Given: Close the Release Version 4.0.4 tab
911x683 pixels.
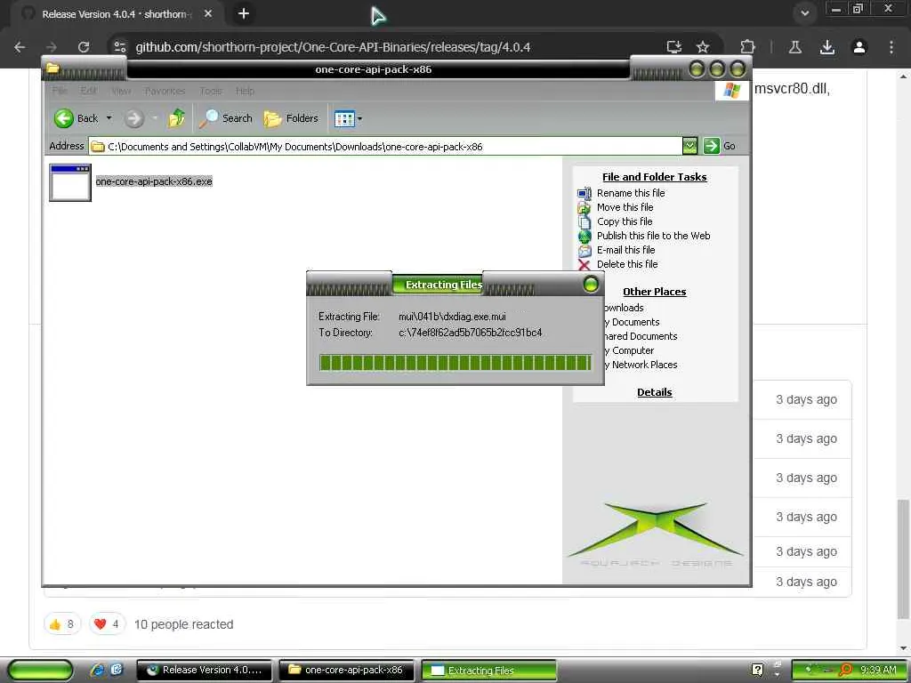Looking at the screenshot, I should [208, 13].
